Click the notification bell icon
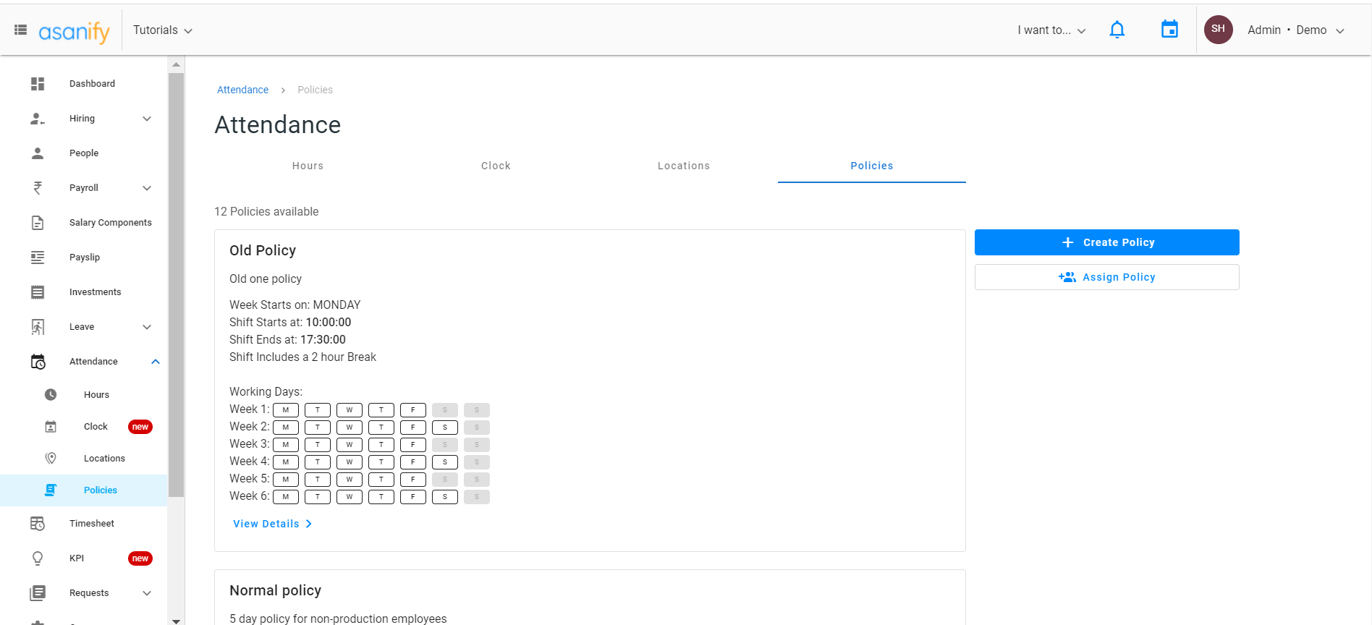The height and width of the screenshot is (625, 1372). pyautogui.click(x=1117, y=30)
